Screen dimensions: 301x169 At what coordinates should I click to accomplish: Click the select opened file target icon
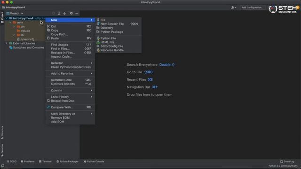click(54, 13)
